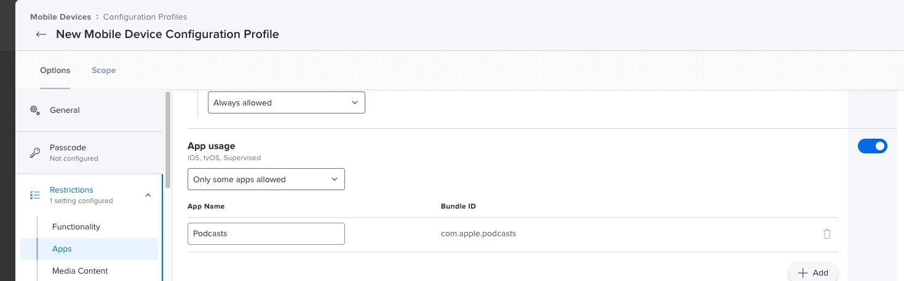Screen dimensions: 904x281
Task: Go back using the left arrow icon
Action: (x=41, y=34)
